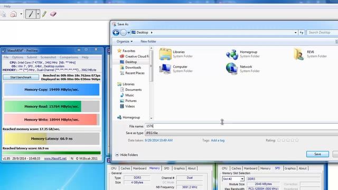
Task: Open the send snip dropdown arrow
Action: coord(21,14)
